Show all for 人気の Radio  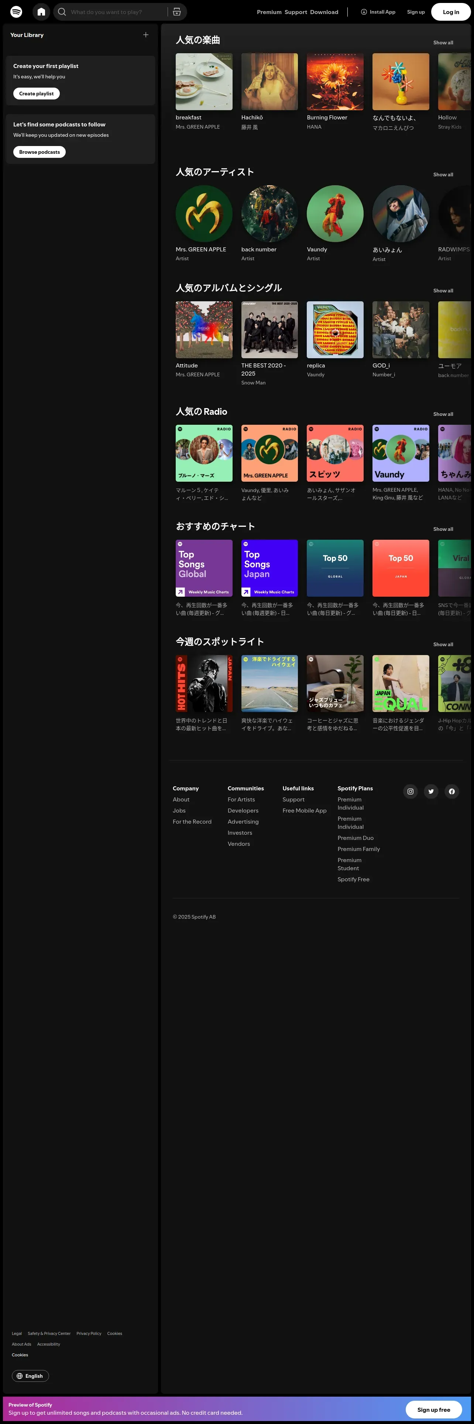click(443, 414)
